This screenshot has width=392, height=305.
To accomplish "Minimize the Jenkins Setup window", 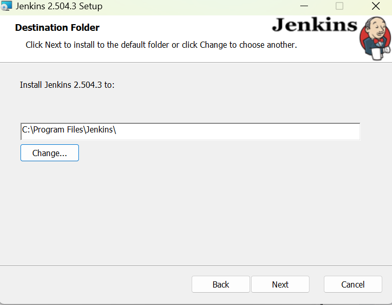I will (x=304, y=6).
